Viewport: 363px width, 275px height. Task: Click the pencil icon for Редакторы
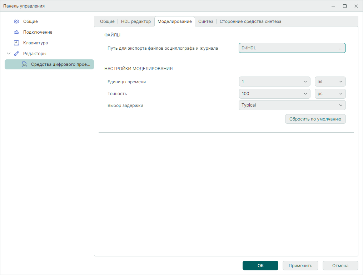coord(16,54)
